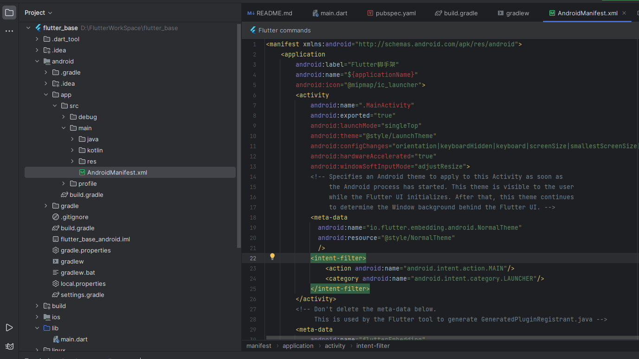This screenshot has width=639, height=359.
Task: Select AndroidManifest.xml in the project tree
Action: pos(130,172)
